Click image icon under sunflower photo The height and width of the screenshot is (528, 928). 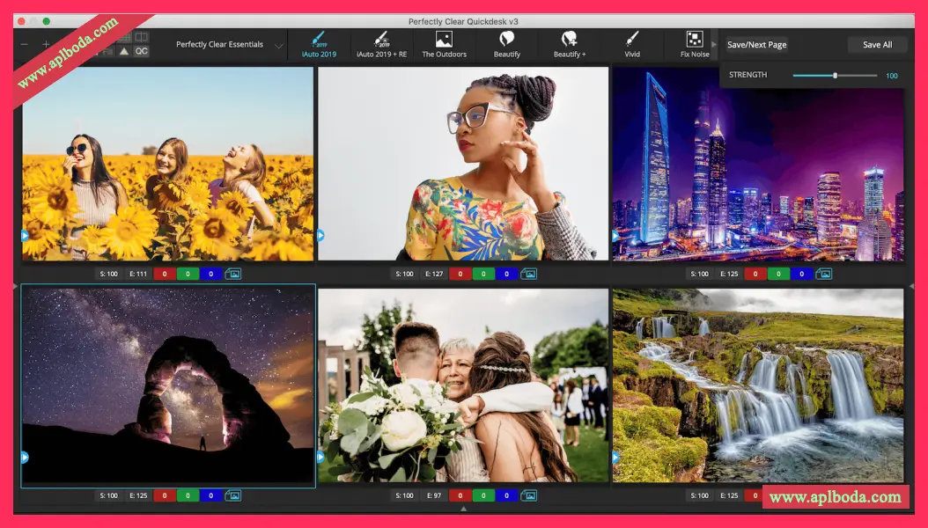pyautogui.click(x=233, y=274)
